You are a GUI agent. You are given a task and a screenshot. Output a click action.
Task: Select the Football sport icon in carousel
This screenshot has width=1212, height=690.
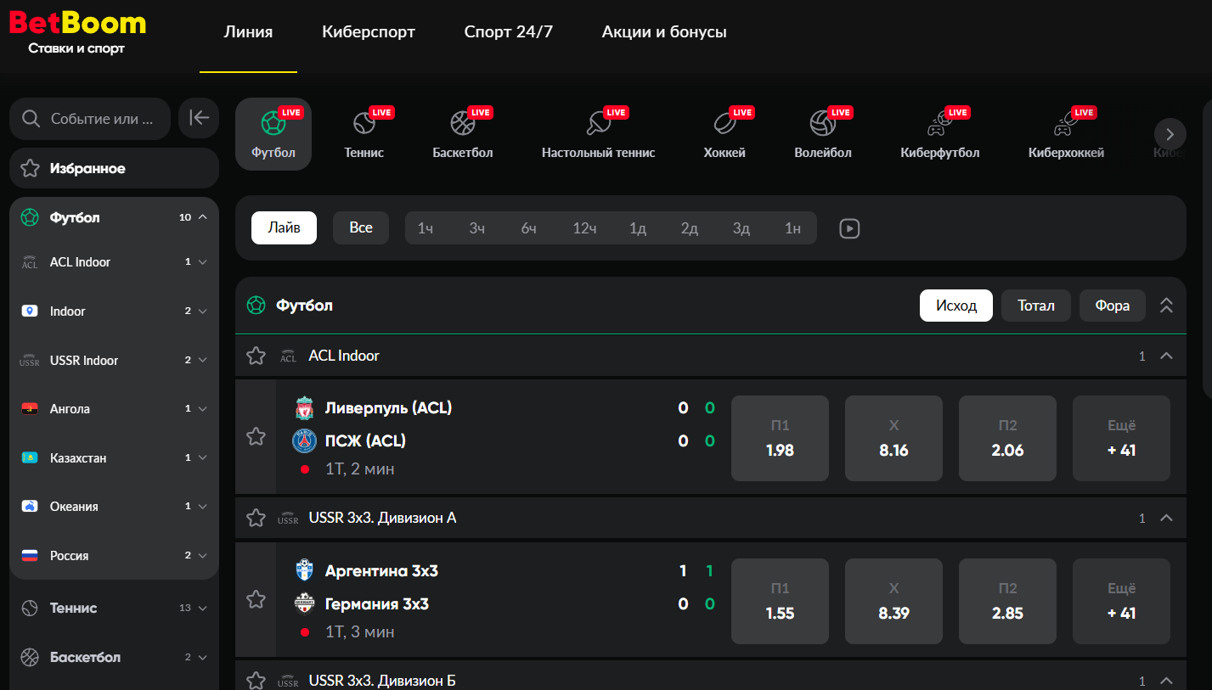[273, 134]
